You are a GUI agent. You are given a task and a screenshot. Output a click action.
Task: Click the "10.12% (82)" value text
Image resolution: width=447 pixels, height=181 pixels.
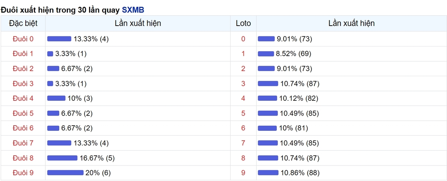[299, 98]
